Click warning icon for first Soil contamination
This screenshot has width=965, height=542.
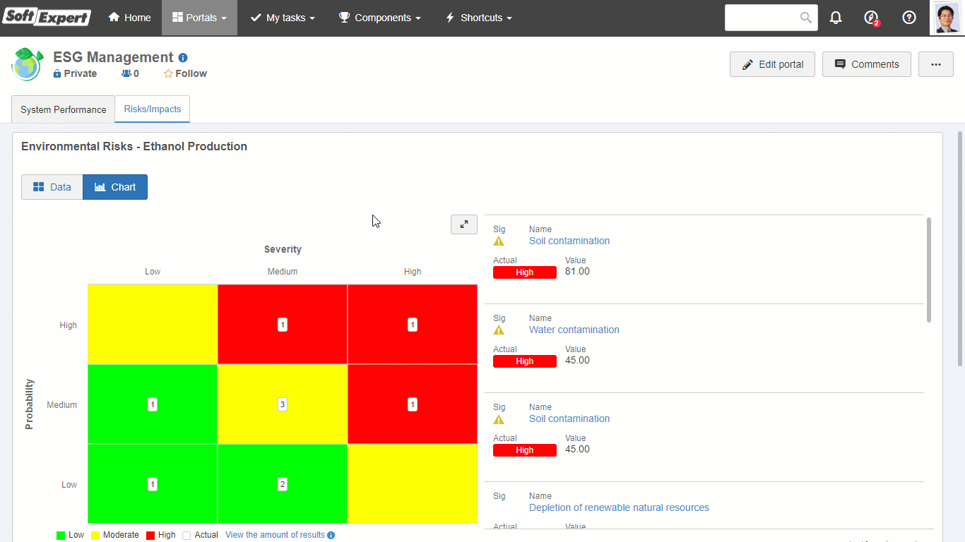pyautogui.click(x=499, y=241)
